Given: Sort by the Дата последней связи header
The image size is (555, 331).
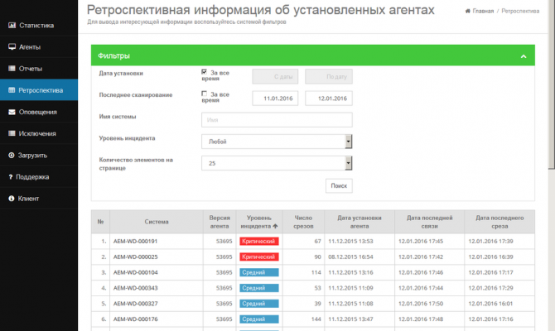Looking at the screenshot, I should 429,222.
